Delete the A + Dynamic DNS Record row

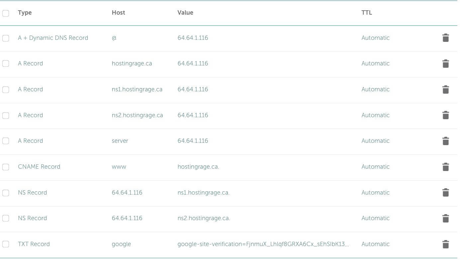446,38
